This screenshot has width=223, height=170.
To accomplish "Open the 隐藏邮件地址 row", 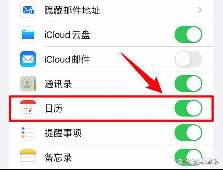I will click(x=111, y=10).
